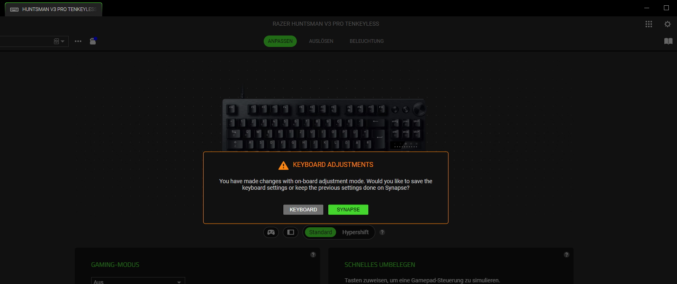Open the Beleuchtung tab
This screenshot has height=284, width=677.
coord(367,41)
